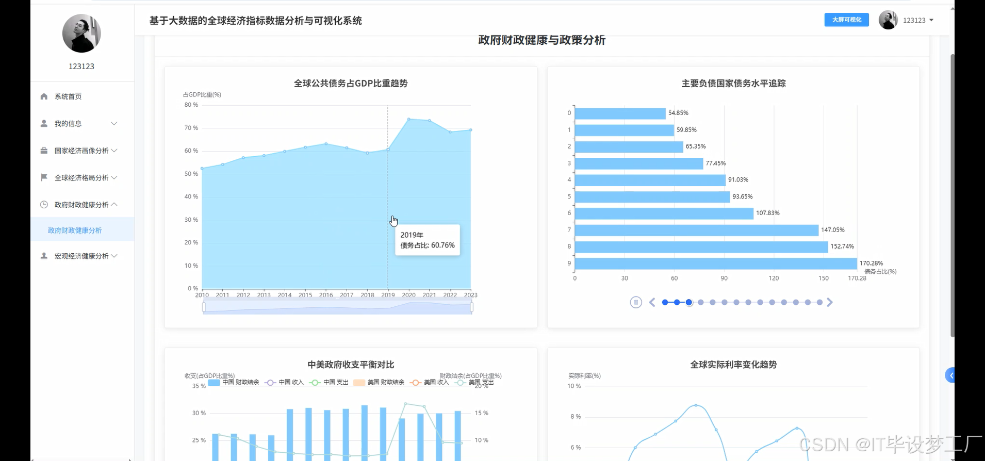Click the 123123 username in header
985x461 pixels.
click(x=914, y=20)
